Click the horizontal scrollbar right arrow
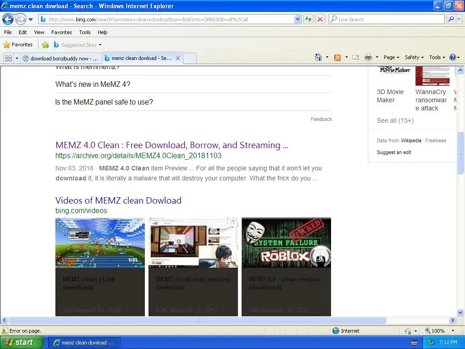This screenshot has height=349, width=465. pyautogui.click(x=452, y=320)
